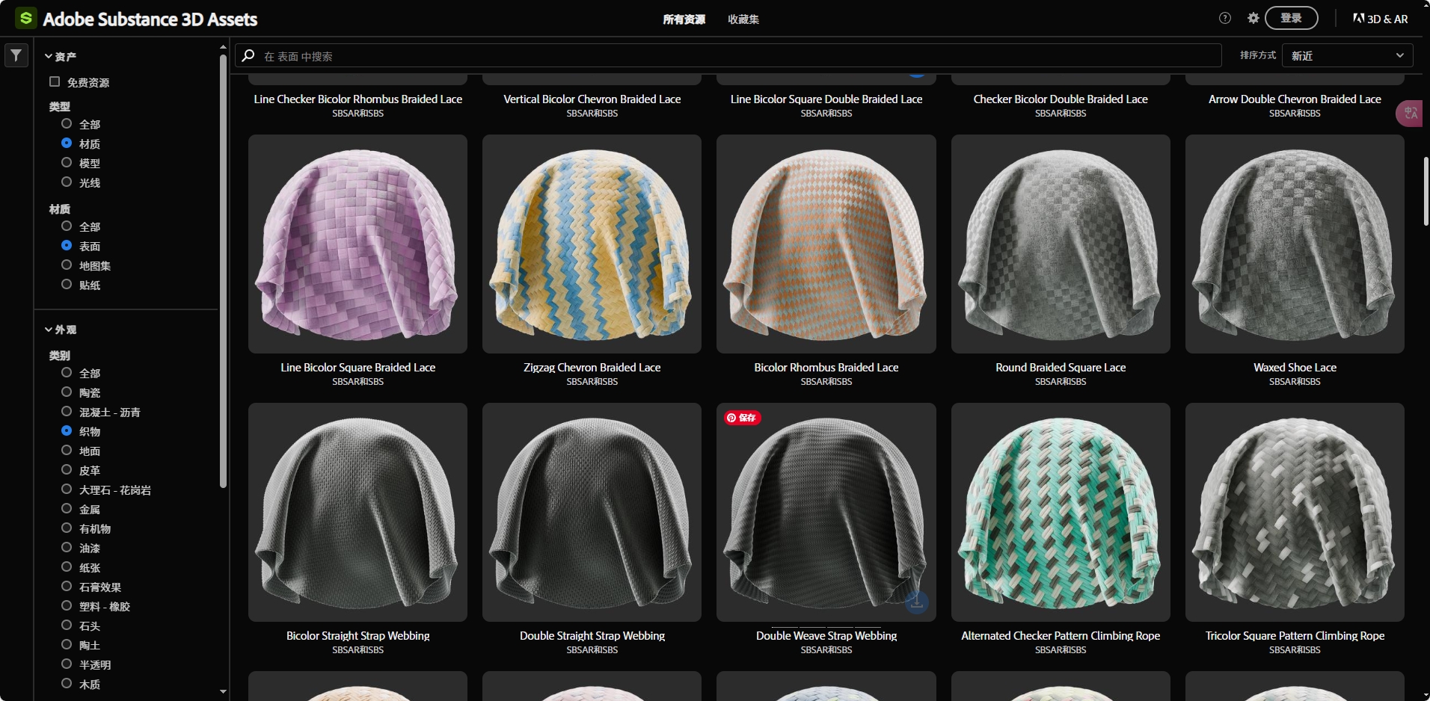The width and height of the screenshot is (1430, 701).
Task: Select the 模型 type radio button
Action: (67, 162)
